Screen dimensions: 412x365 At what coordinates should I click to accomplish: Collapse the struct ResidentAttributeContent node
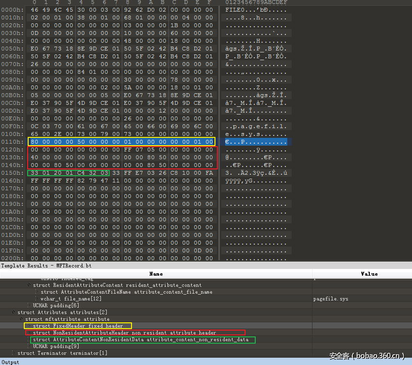click(x=29, y=285)
